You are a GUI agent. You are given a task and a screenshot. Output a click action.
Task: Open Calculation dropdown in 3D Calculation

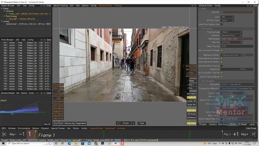coord(237,84)
